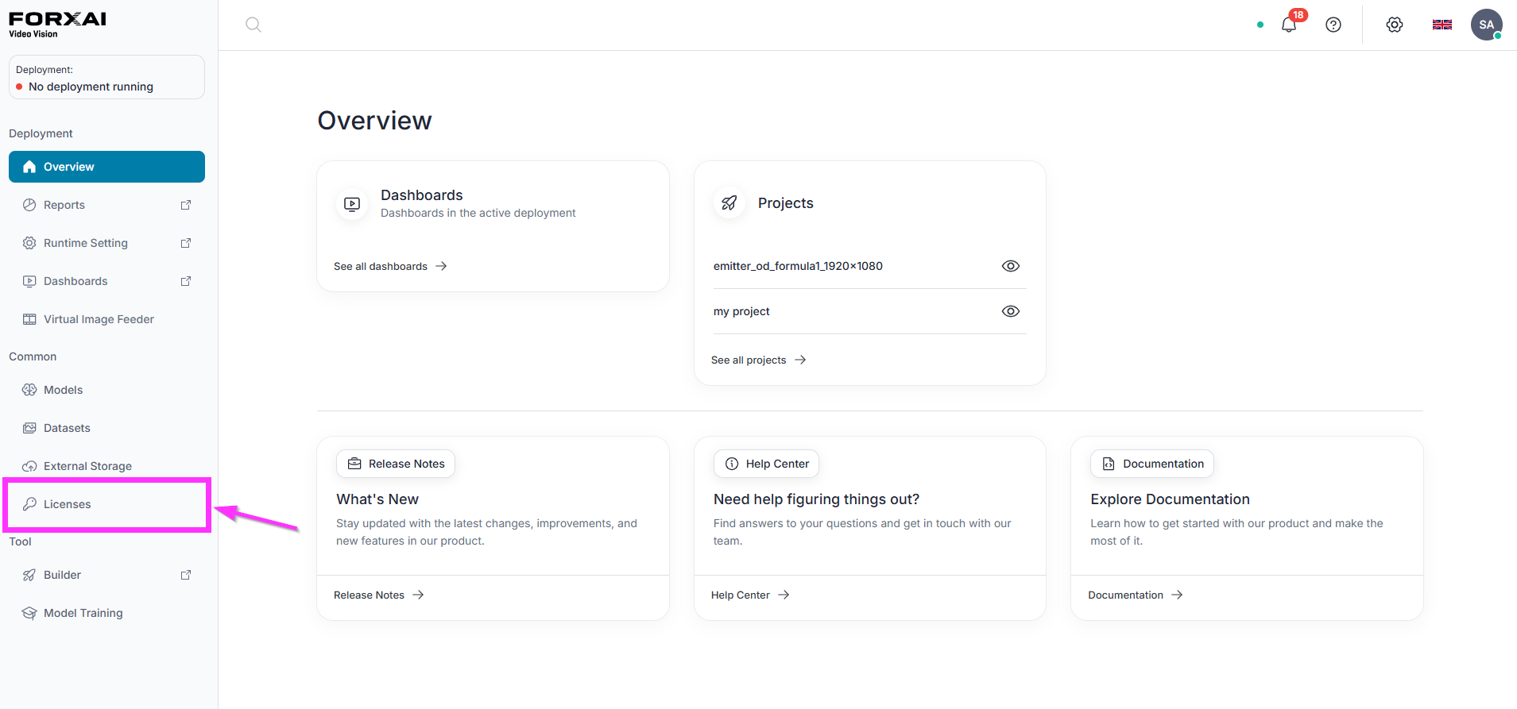Click the Documentation badge button

tap(1152, 464)
